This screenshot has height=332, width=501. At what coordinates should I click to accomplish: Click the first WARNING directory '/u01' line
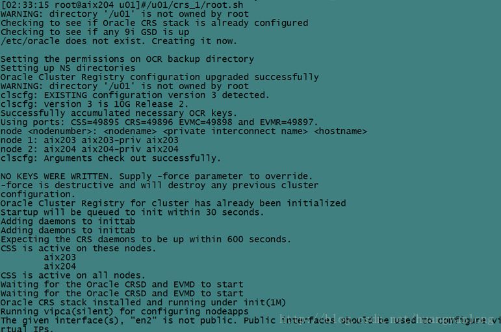(124, 14)
